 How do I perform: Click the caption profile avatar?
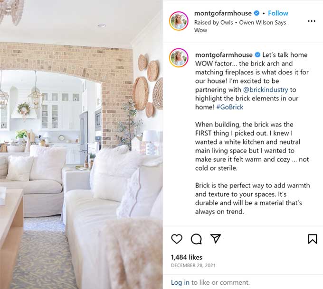tap(179, 58)
